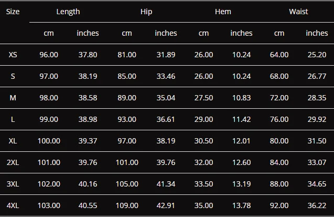
Task: Click the Hip column header
Action: click(x=146, y=12)
